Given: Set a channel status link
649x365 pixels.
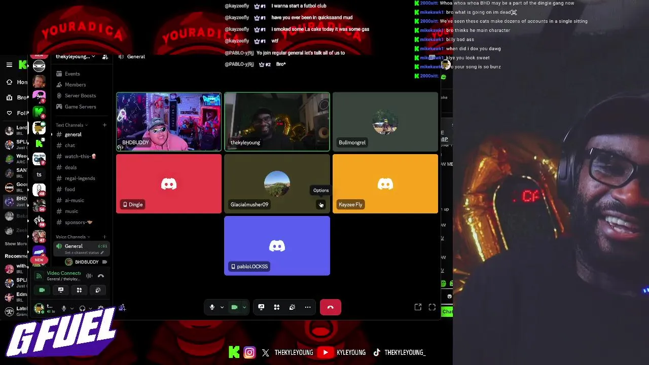Looking at the screenshot, I should (84, 252).
